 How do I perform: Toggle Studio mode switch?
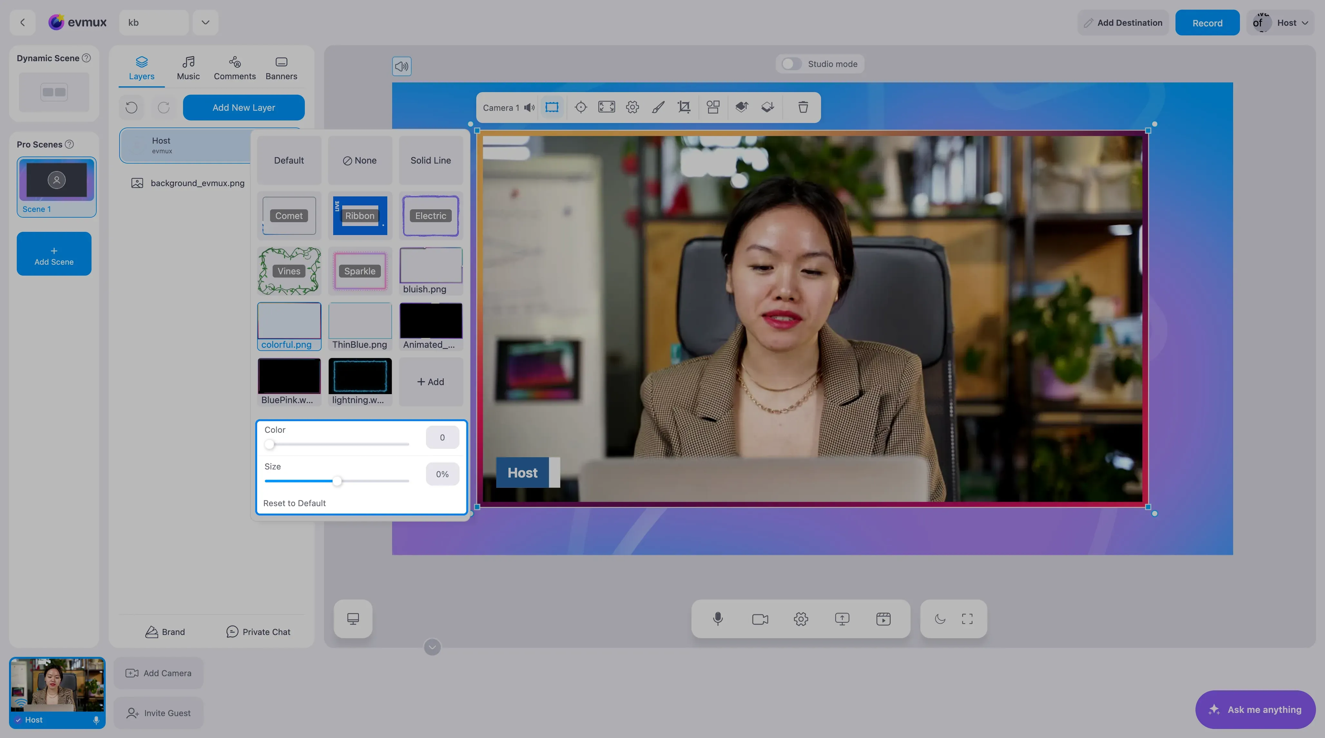point(791,64)
